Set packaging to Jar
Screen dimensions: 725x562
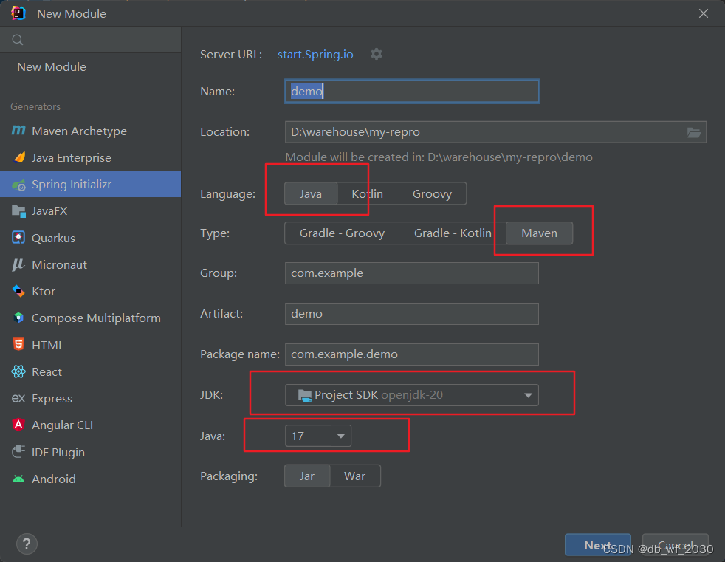click(x=307, y=476)
